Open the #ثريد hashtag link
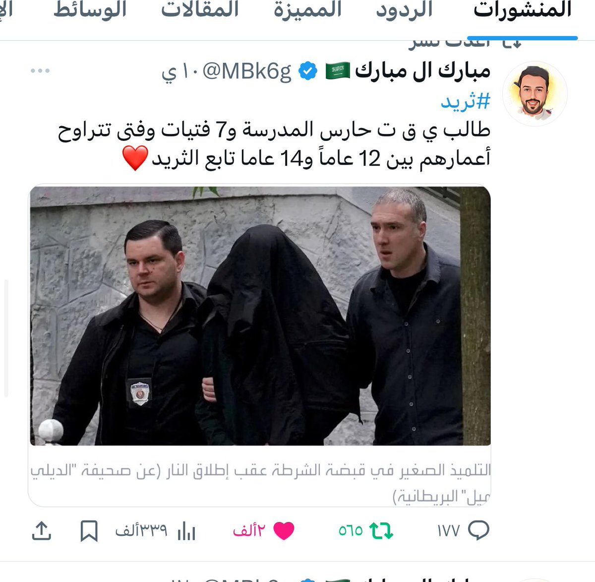This screenshot has width=595, height=582. click(x=466, y=101)
